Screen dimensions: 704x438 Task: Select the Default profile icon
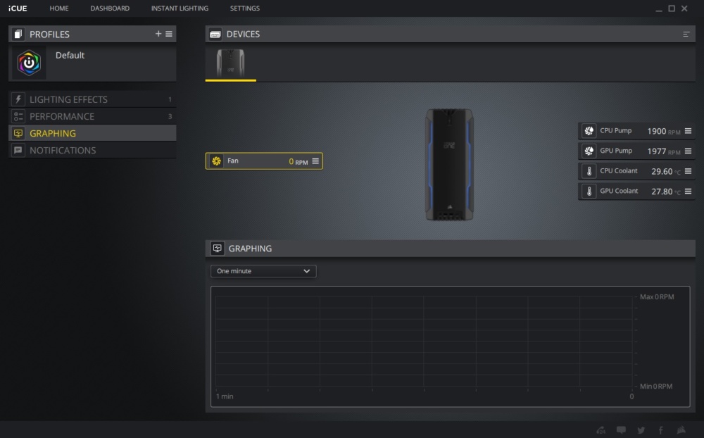click(29, 63)
